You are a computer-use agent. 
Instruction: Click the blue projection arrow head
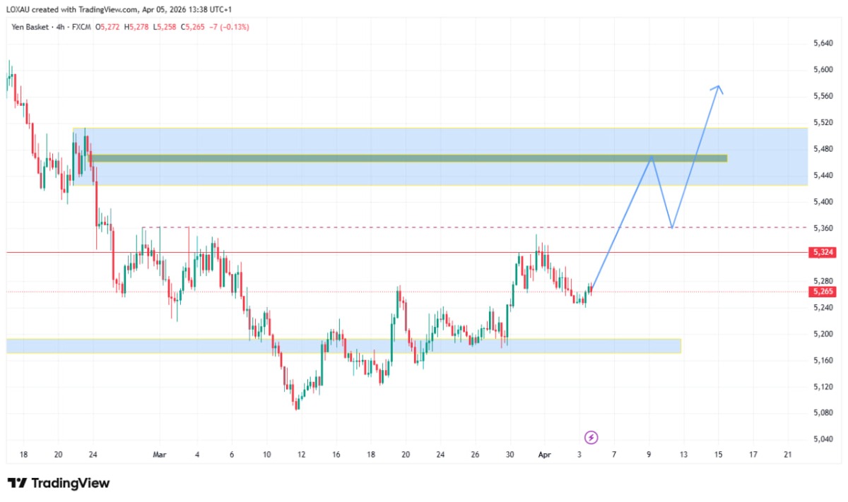[718, 88]
